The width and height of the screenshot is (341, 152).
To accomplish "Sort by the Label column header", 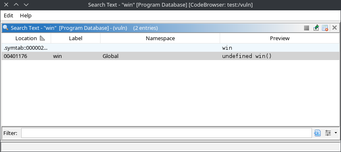I will tap(76, 39).
